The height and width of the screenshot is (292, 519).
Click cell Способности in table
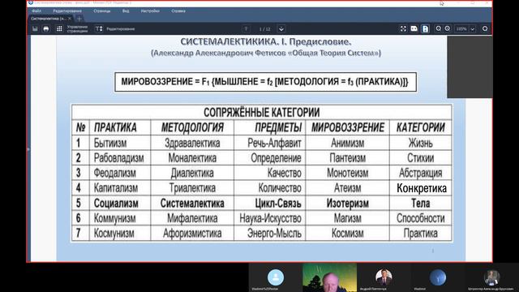click(421, 218)
